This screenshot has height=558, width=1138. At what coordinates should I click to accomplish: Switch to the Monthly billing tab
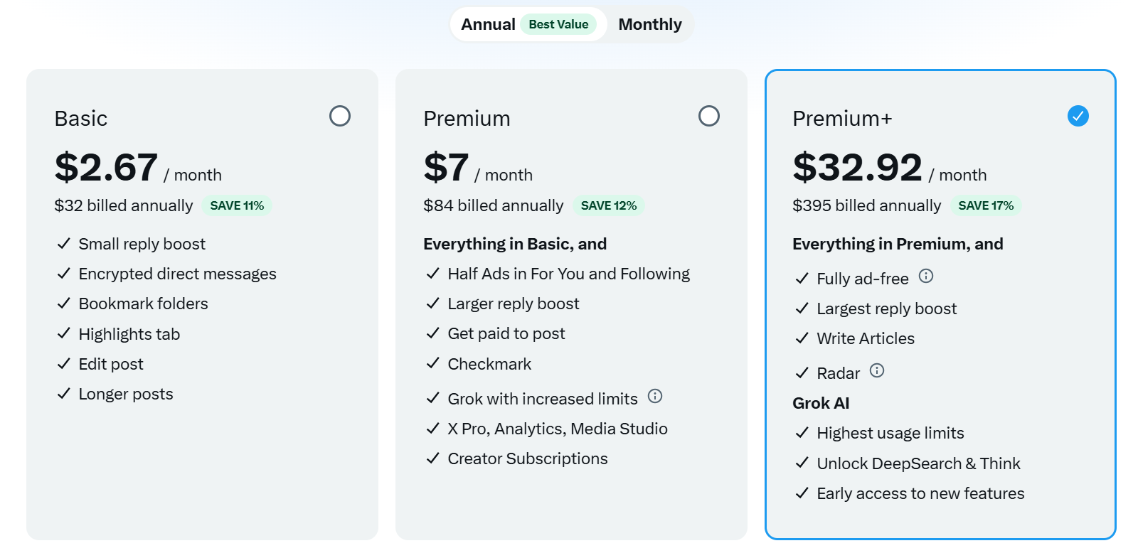click(x=649, y=23)
